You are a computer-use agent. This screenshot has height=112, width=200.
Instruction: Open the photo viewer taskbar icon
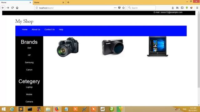click(x=102, y=109)
